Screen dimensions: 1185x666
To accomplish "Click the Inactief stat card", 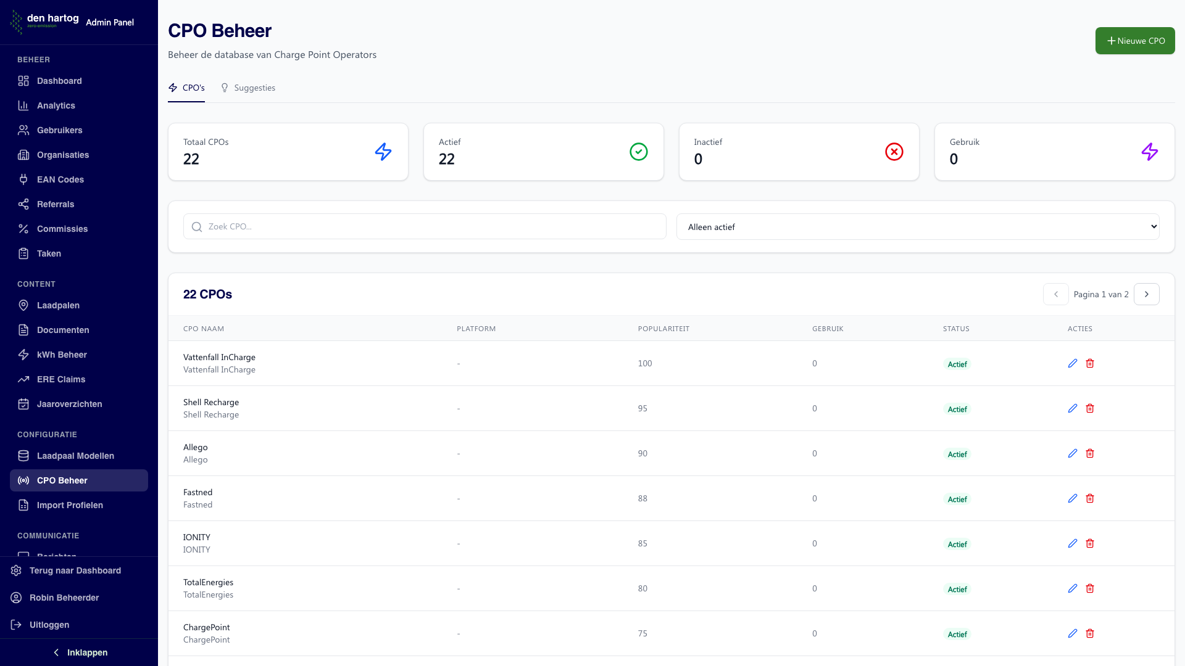I will pos(799,152).
